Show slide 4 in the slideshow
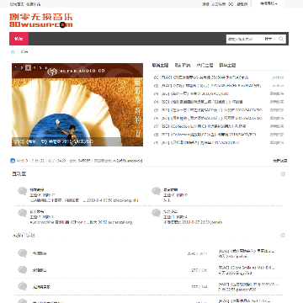The width and height of the screenshot is (303, 303). coord(35,67)
